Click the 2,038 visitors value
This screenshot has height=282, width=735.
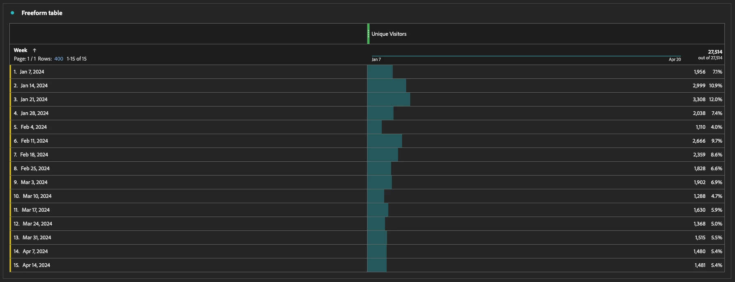[699, 113]
